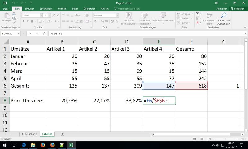The width and height of the screenshot is (248, 149).
Task: Confirm the formula with the checkmark icon
Action: click(x=37, y=34)
